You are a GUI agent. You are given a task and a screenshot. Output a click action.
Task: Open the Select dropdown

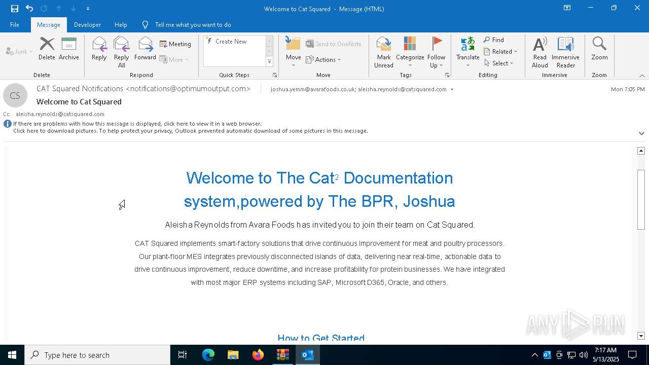tap(499, 63)
